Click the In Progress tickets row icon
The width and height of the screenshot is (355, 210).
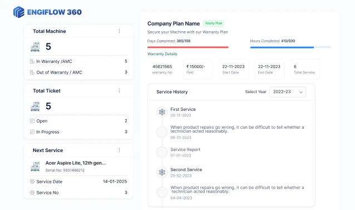[x=32, y=132]
